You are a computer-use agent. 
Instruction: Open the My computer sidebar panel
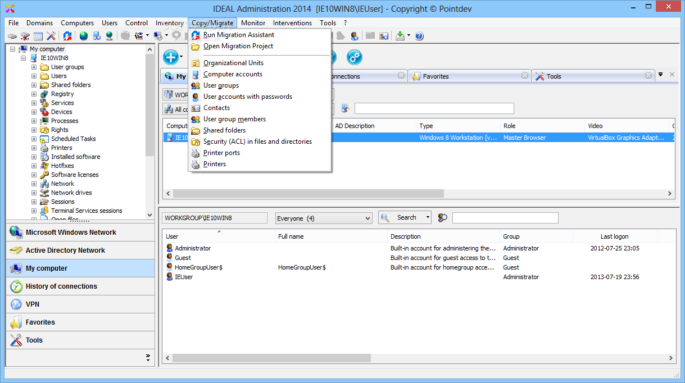80,268
